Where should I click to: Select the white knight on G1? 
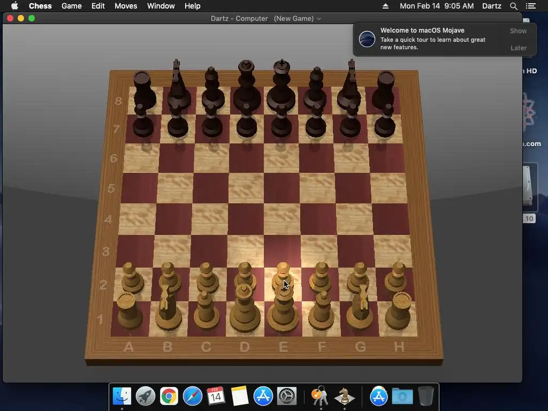(360, 309)
